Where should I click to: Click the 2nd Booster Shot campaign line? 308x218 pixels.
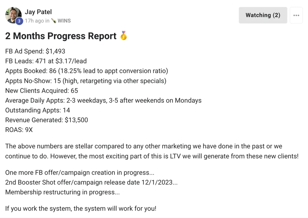[91, 183]
